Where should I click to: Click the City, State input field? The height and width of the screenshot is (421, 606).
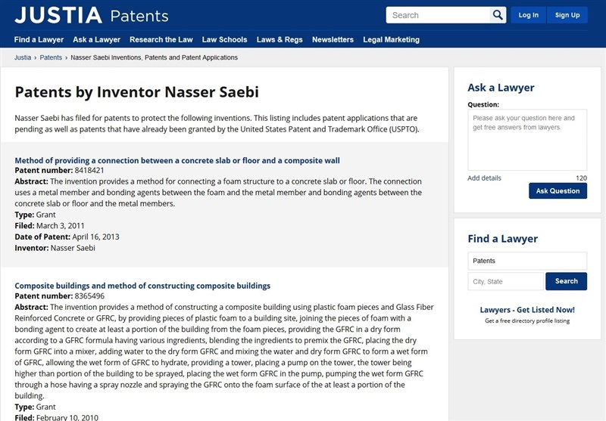click(x=505, y=282)
